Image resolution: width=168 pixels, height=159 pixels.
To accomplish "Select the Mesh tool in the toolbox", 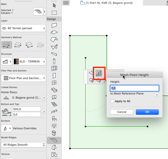I will (x=54, y=140).
